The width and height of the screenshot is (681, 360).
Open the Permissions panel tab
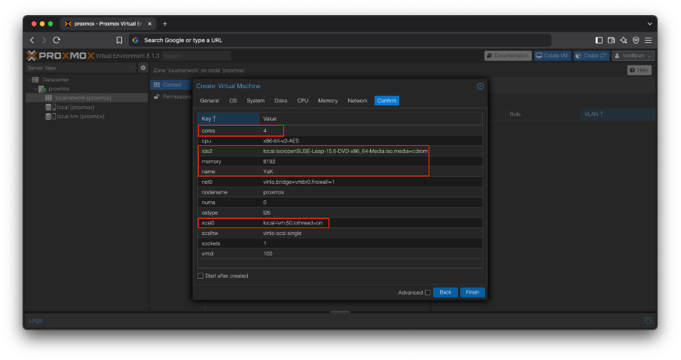pos(172,96)
